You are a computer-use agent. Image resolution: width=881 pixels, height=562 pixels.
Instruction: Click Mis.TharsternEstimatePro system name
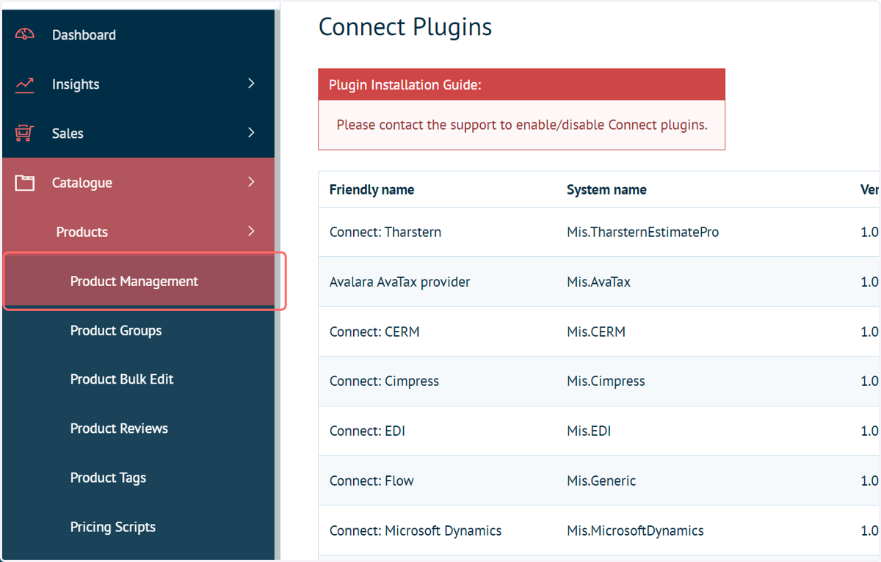tap(643, 232)
